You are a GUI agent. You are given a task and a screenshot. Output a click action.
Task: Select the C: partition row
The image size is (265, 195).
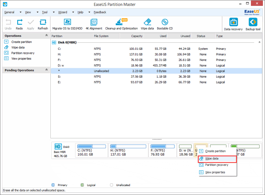coord(156,49)
